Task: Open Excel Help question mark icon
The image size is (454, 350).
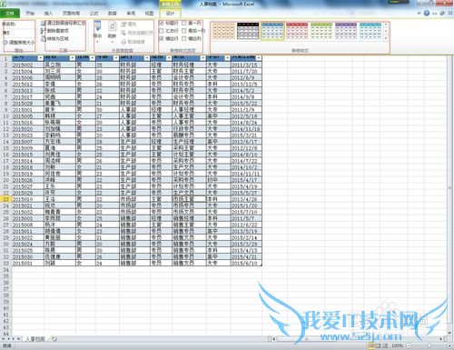Action: (427, 14)
